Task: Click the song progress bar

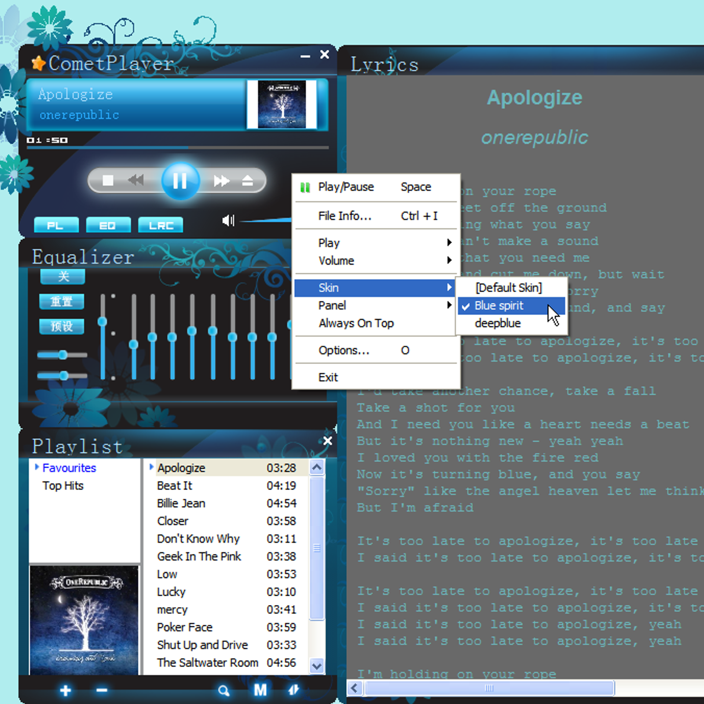Action: click(177, 148)
